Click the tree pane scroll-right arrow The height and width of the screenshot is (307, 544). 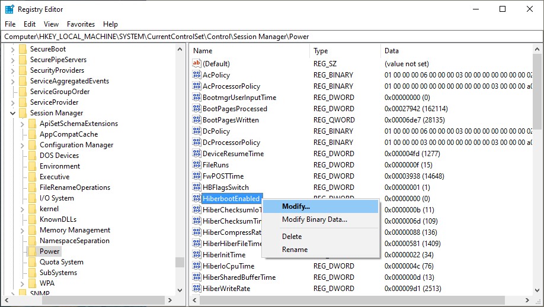click(x=170, y=300)
